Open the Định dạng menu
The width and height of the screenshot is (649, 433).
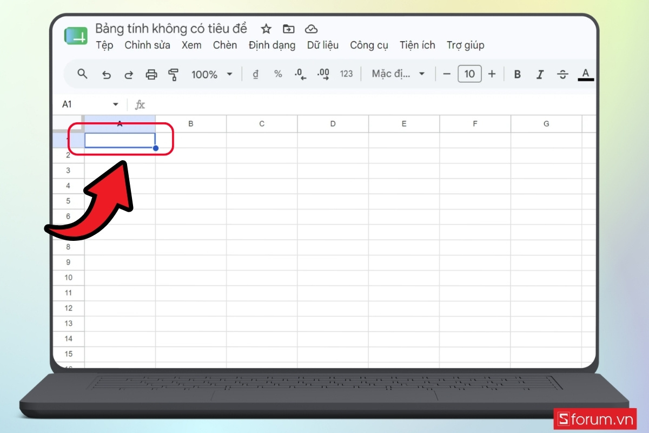[272, 45]
